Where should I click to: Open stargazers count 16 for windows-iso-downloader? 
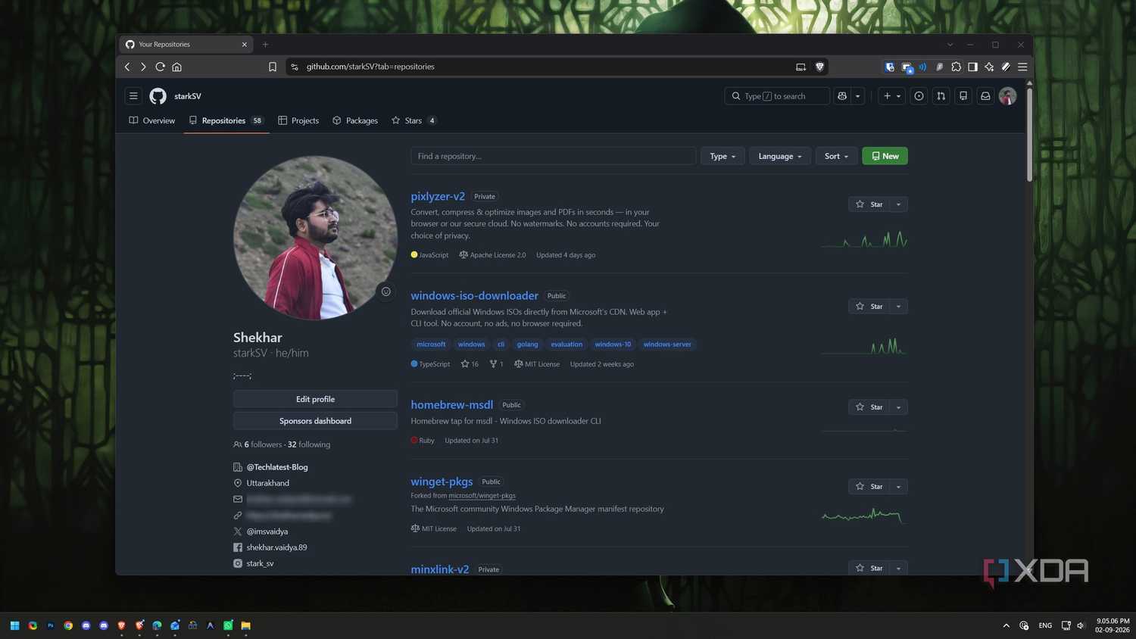pyautogui.click(x=470, y=364)
